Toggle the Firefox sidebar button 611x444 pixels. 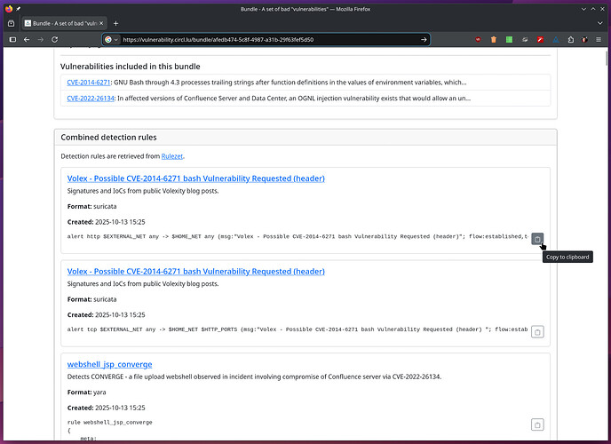pyautogui.click(x=12, y=39)
